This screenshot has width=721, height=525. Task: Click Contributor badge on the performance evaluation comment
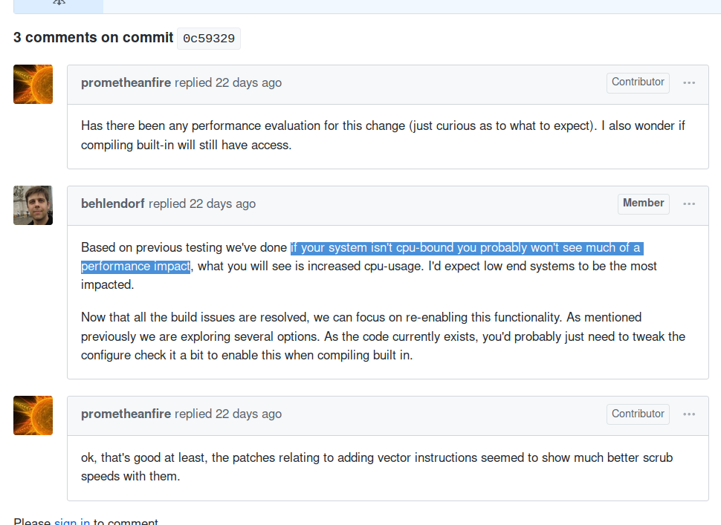pos(638,82)
